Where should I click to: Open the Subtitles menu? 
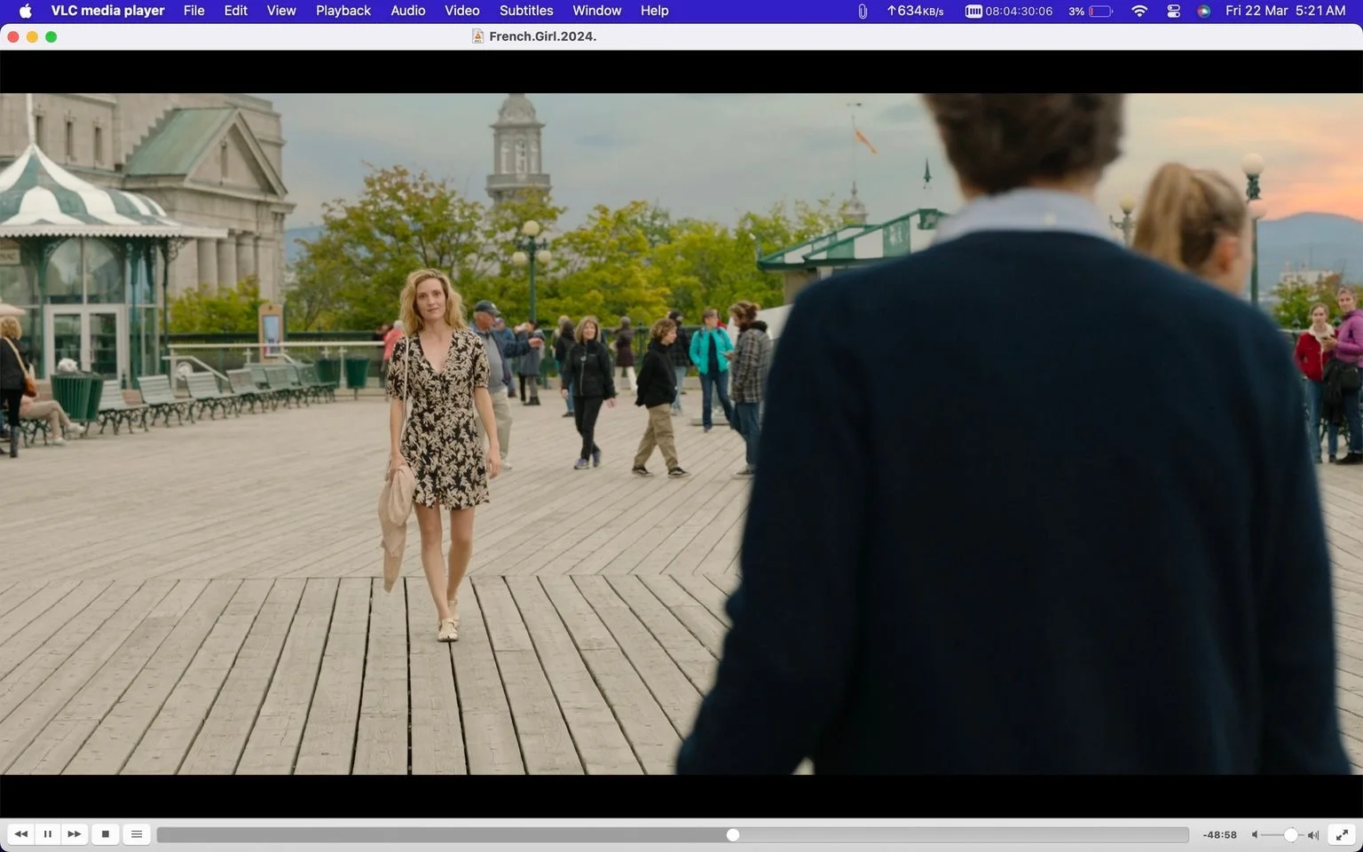[526, 11]
